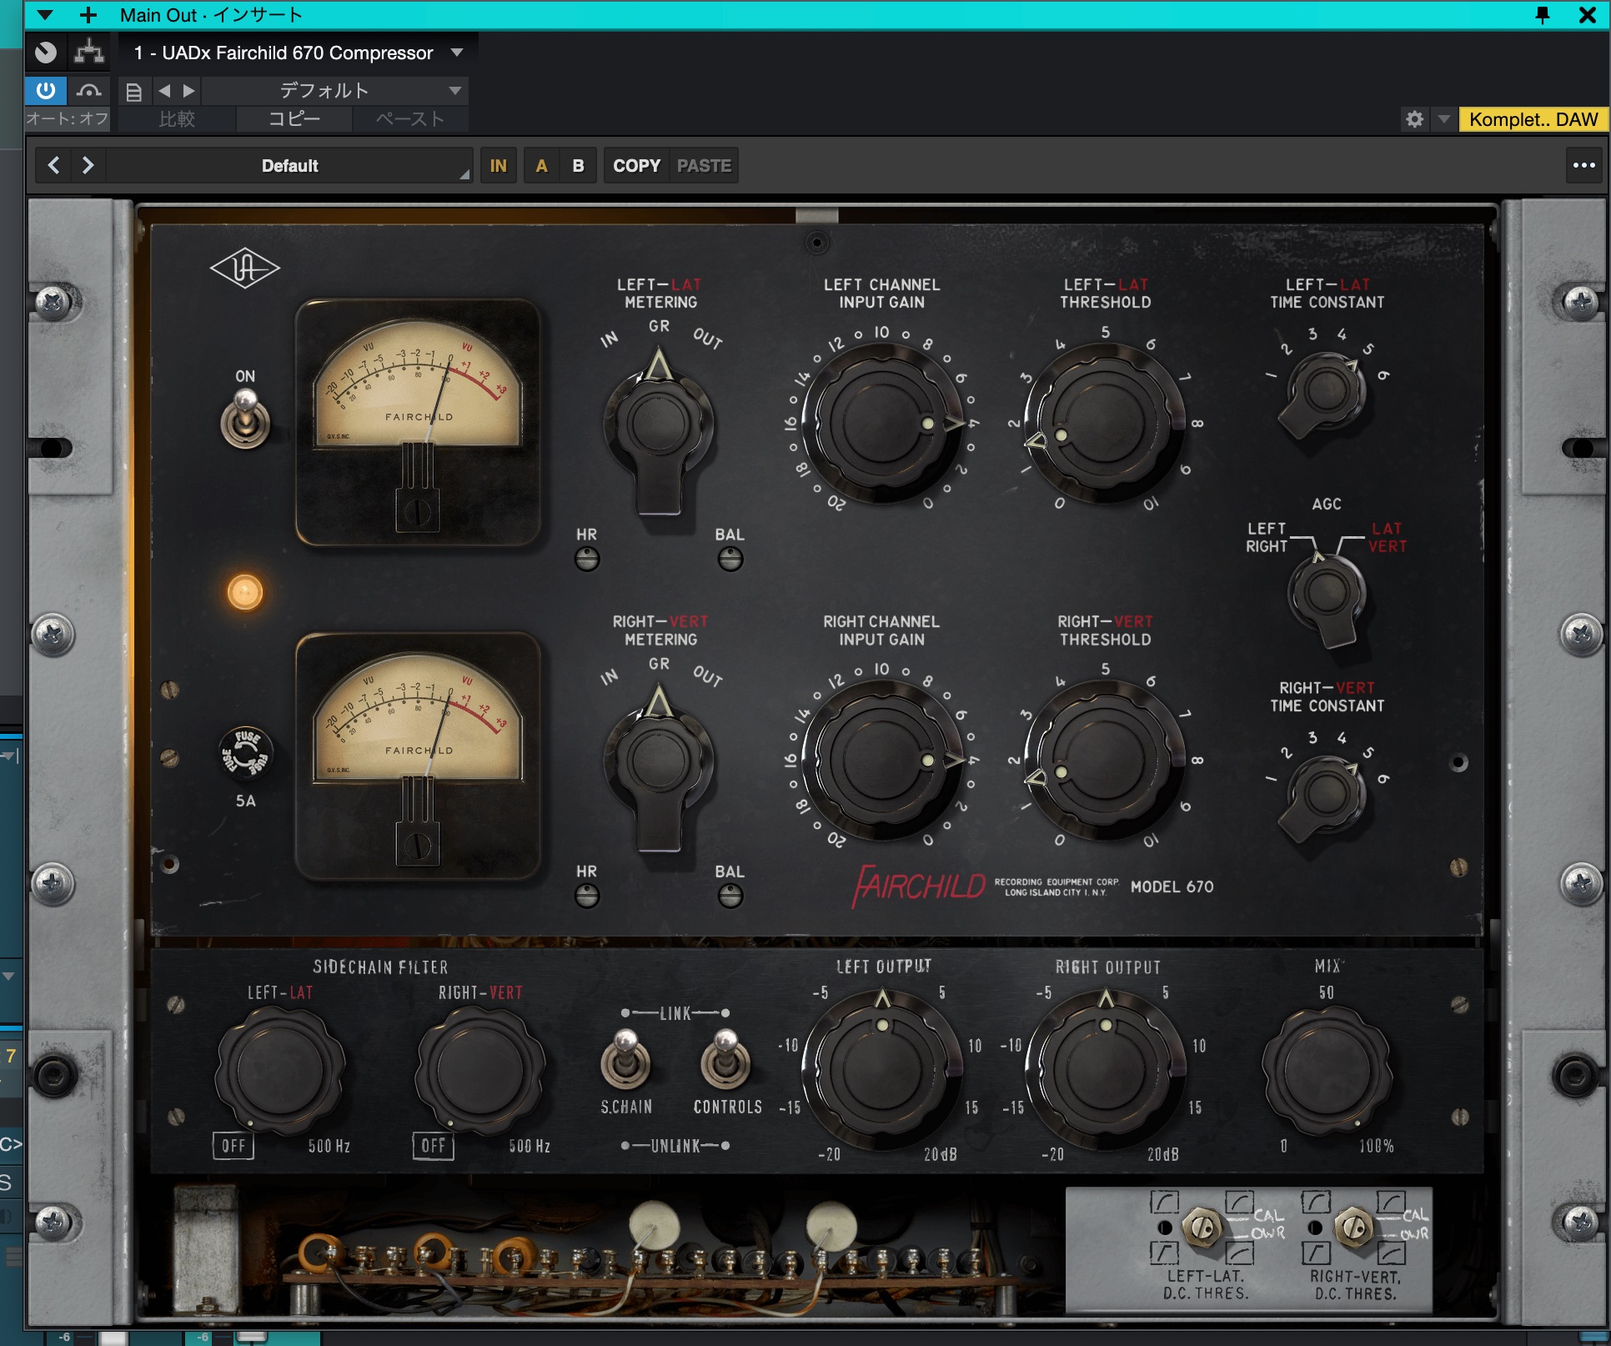This screenshot has width=1611, height=1346.
Task: Click the Left-Lat Time Constant knob
Action: pos(1326,394)
